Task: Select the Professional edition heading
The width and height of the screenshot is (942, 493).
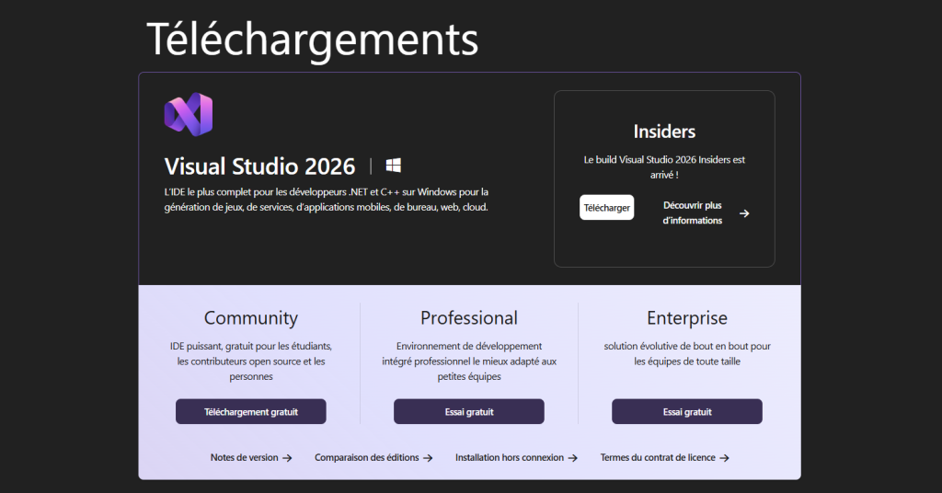Action: coord(468,318)
